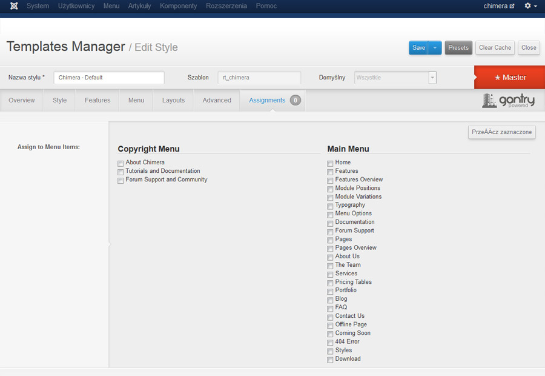Select the Features checkbox in Main Menu
The image size is (545, 376).
pyautogui.click(x=330, y=172)
